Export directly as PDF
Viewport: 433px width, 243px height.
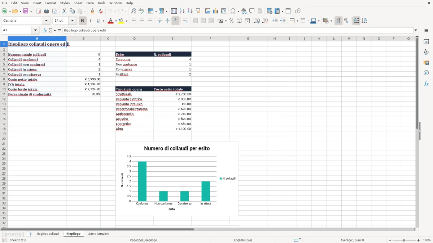[39, 11]
